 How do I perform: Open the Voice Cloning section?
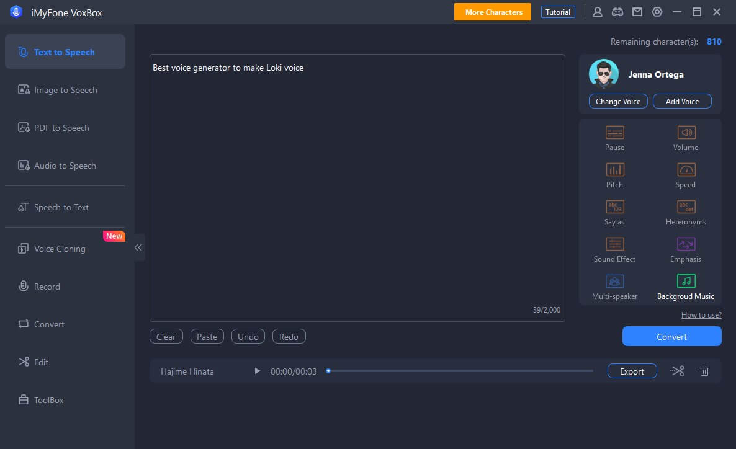click(65, 249)
